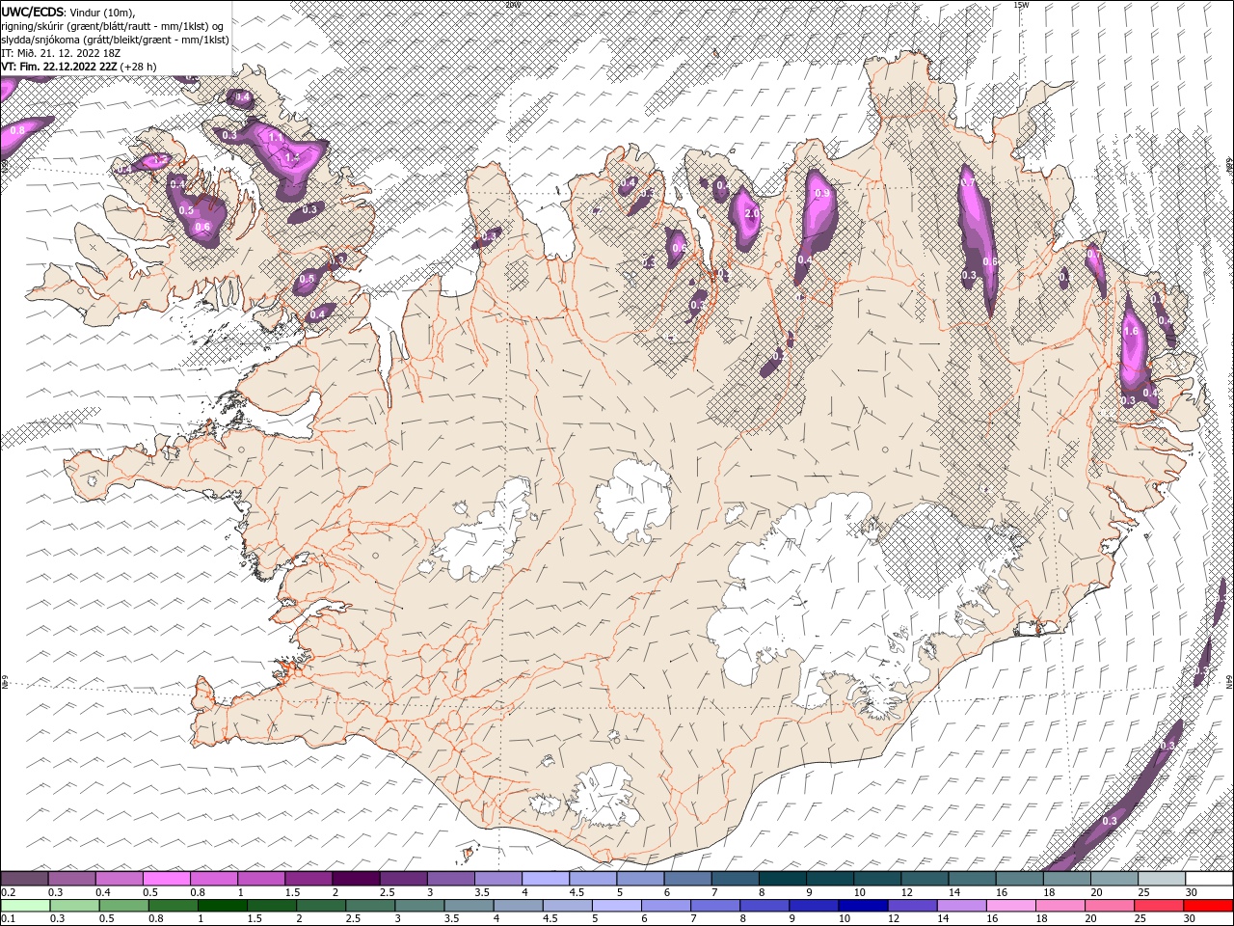Pick the lower legend green swatch starting at 0.5
Viewport: 1234px width, 926px height.
(x=123, y=906)
